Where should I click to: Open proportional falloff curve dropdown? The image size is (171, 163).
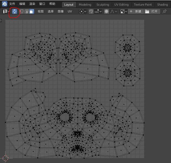[114, 11]
